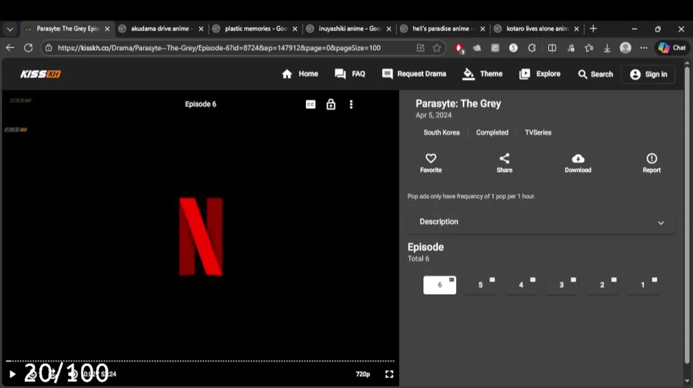Switch to the akudama drive anime tab
The width and height of the screenshot is (693, 388).
click(160, 29)
